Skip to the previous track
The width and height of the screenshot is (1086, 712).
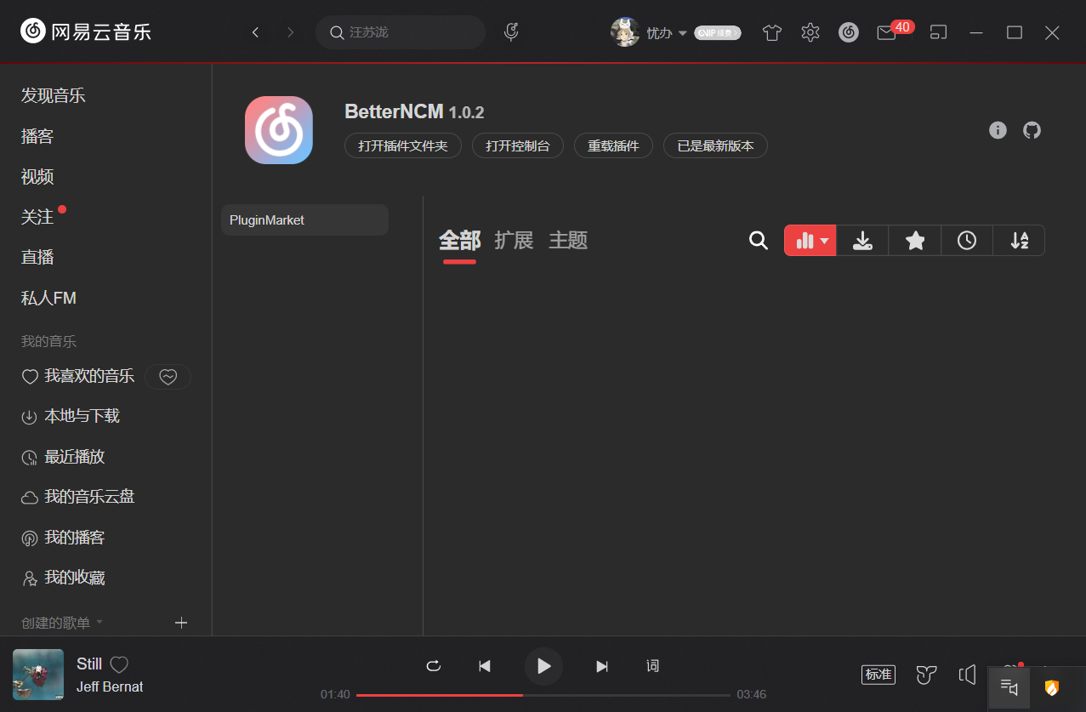click(485, 666)
